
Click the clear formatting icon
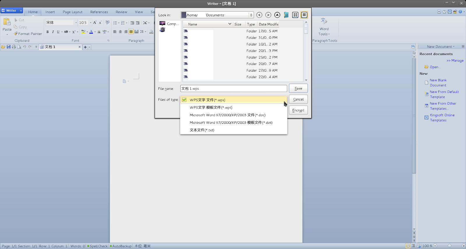107,22
